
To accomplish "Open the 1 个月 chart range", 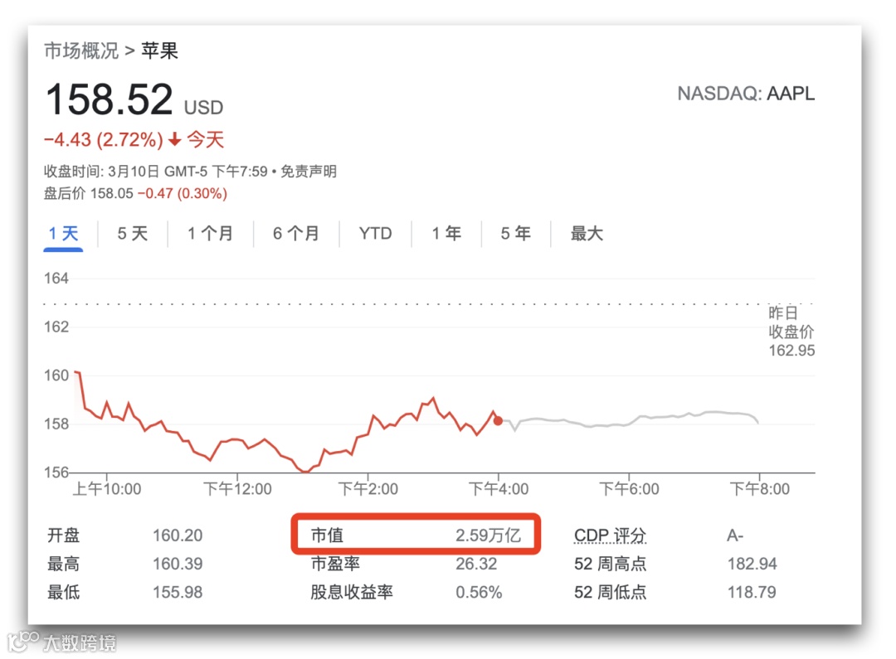I will (x=210, y=234).
